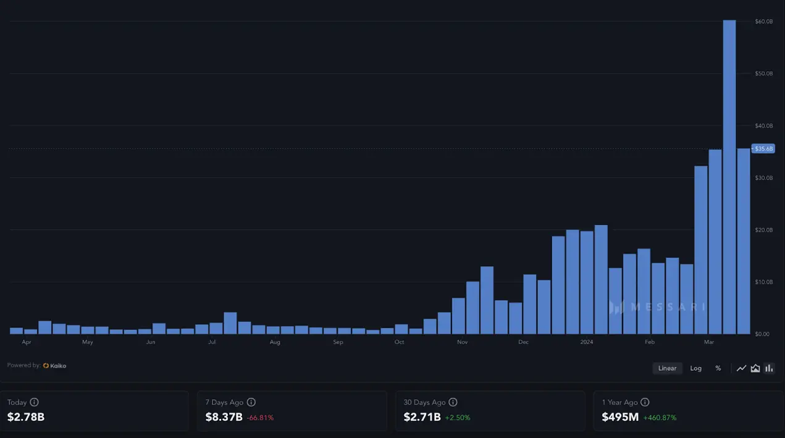
Task: Click info icon beside 7 Days Ago
Action: (x=251, y=402)
